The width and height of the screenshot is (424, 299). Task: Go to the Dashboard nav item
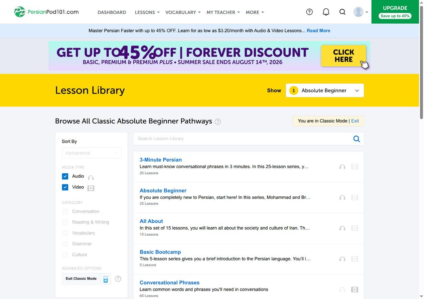click(x=112, y=12)
